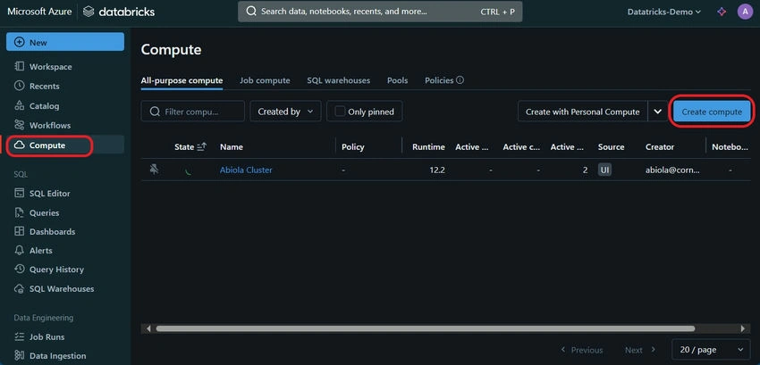The height and width of the screenshot is (365, 760).
Task: Open the Databricks Assistant sparkle icon
Action: coord(722,12)
